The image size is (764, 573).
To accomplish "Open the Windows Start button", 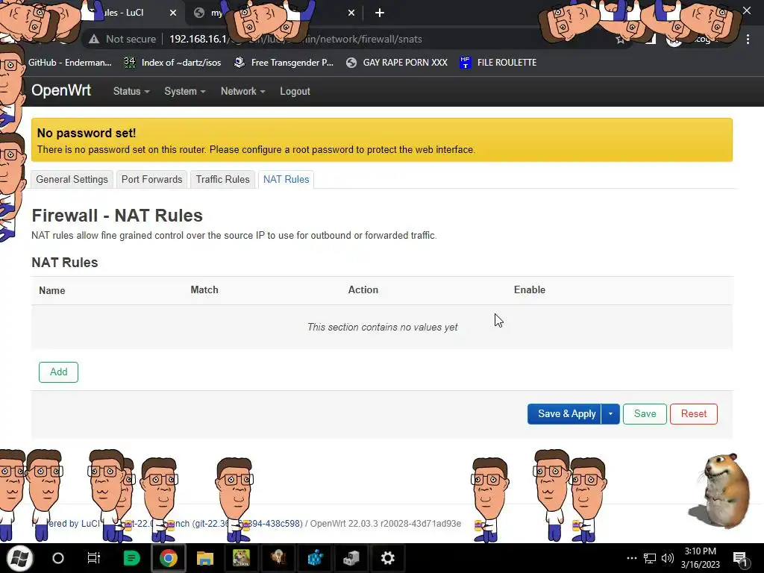I will pyautogui.click(x=19, y=558).
